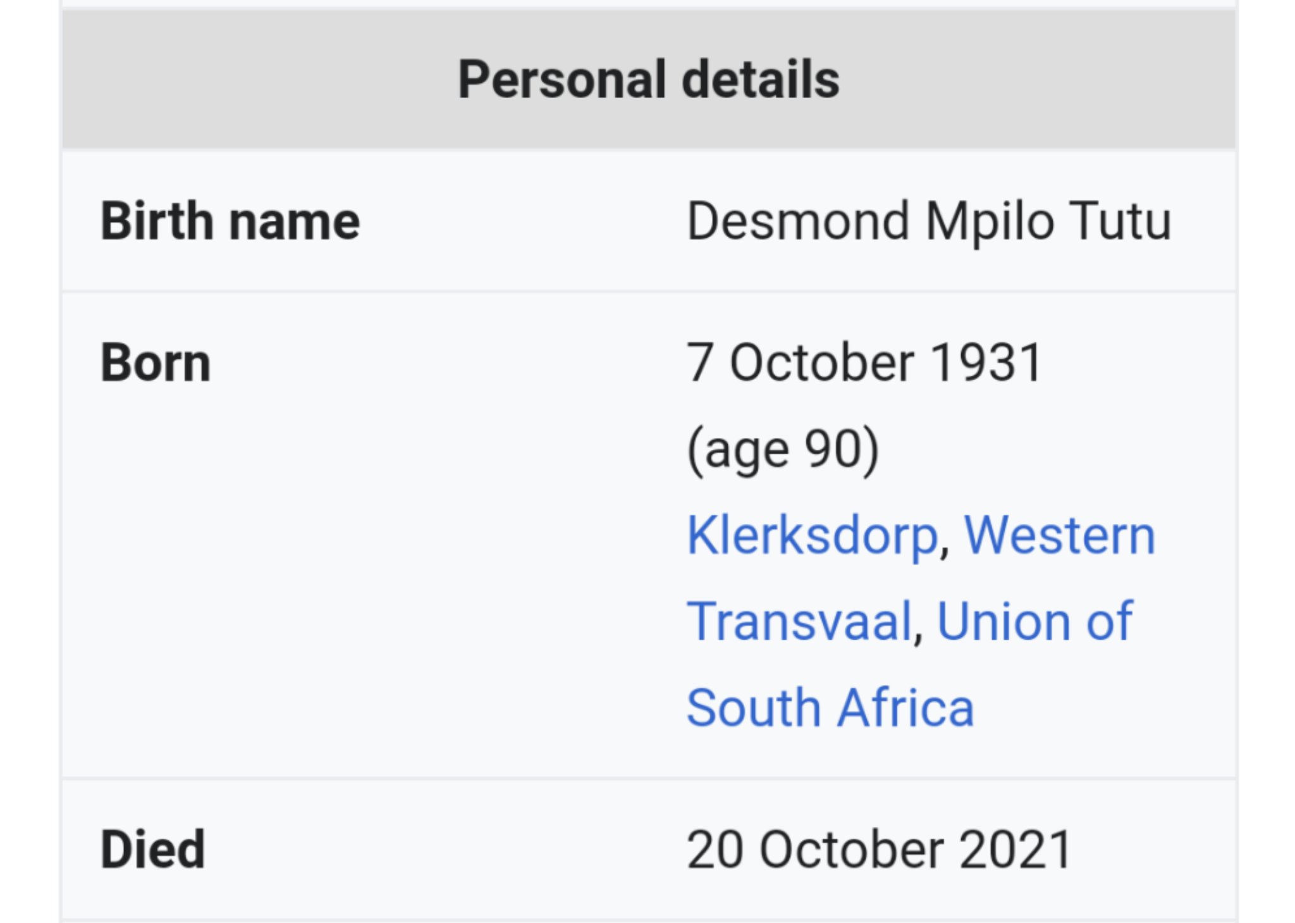1295x923 pixels.
Task: Click the word details in the header
Action: click(x=761, y=80)
